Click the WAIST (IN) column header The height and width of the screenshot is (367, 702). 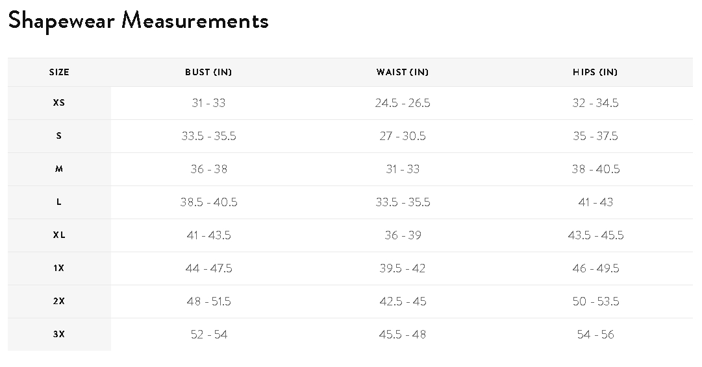click(x=403, y=73)
